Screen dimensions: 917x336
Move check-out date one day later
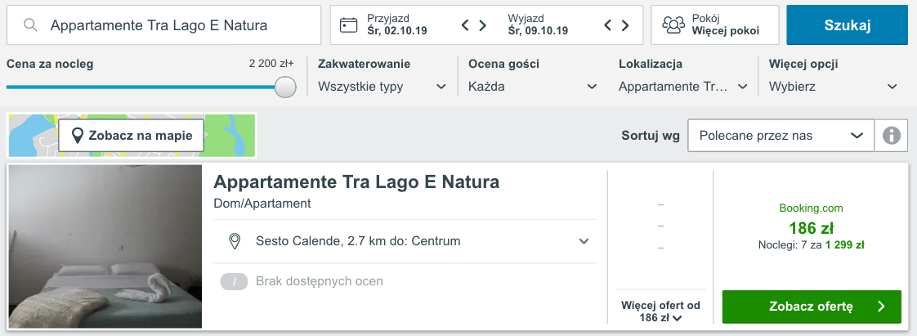coord(625,25)
